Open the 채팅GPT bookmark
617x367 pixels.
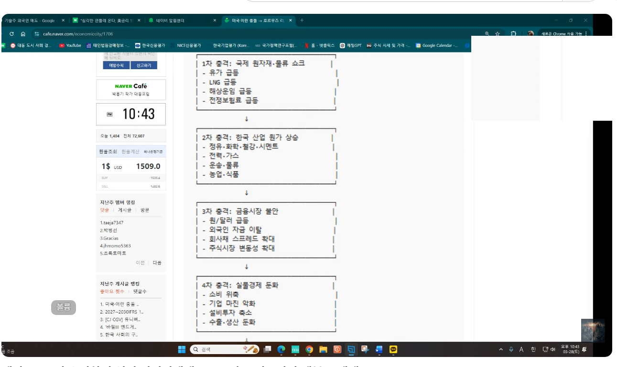(x=351, y=45)
